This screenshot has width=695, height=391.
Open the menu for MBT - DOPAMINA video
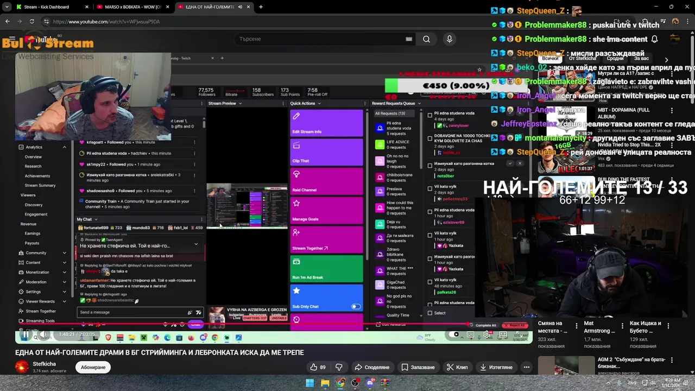coord(672,111)
